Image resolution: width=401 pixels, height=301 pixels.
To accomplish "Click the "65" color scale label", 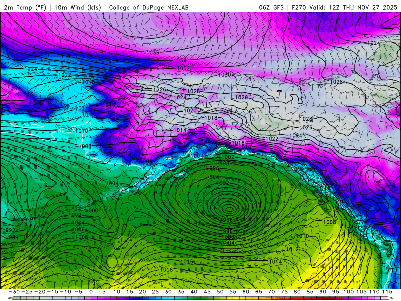I will [258, 292].
